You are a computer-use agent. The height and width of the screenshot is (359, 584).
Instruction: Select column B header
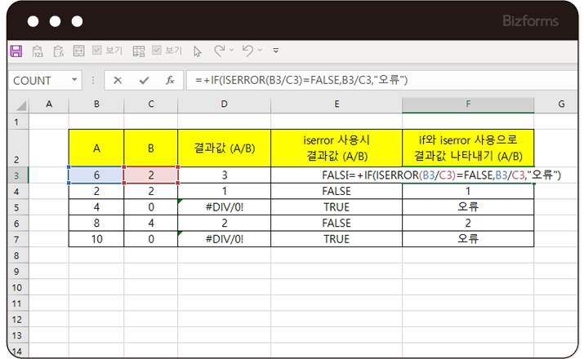tap(96, 104)
